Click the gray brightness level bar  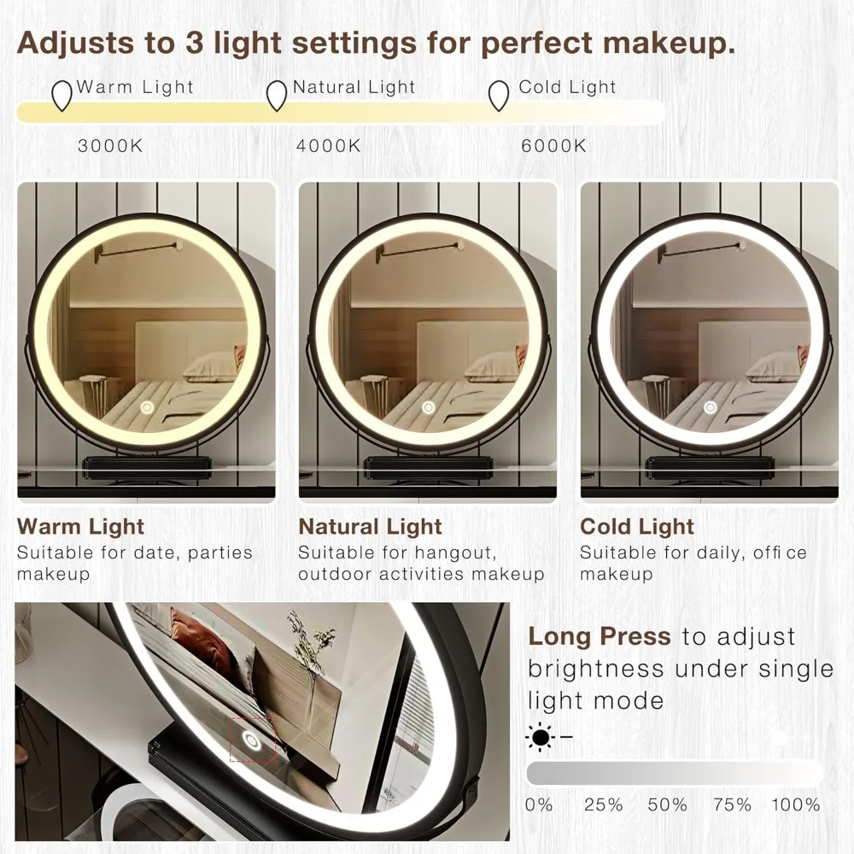(675, 773)
